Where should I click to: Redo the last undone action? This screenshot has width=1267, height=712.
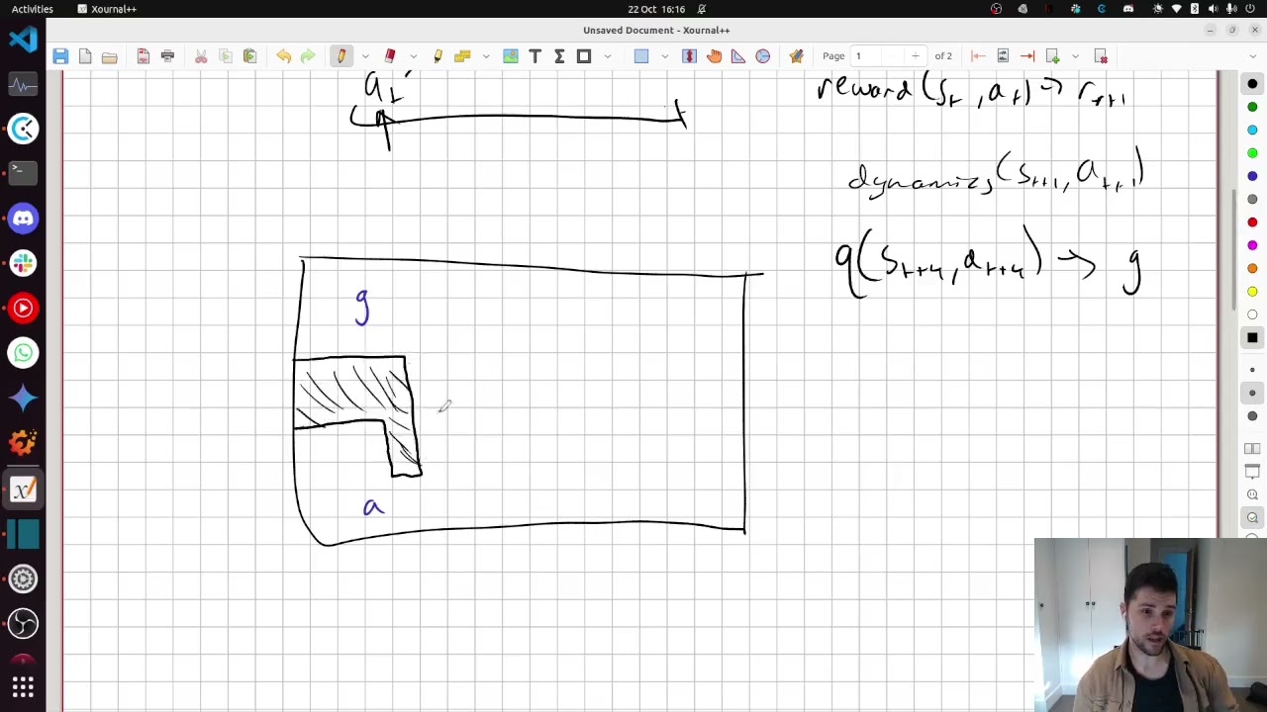click(x=308, y=56)
